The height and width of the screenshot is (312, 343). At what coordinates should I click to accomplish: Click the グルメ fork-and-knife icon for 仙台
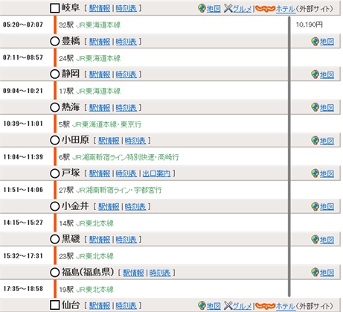click(228, 305)
